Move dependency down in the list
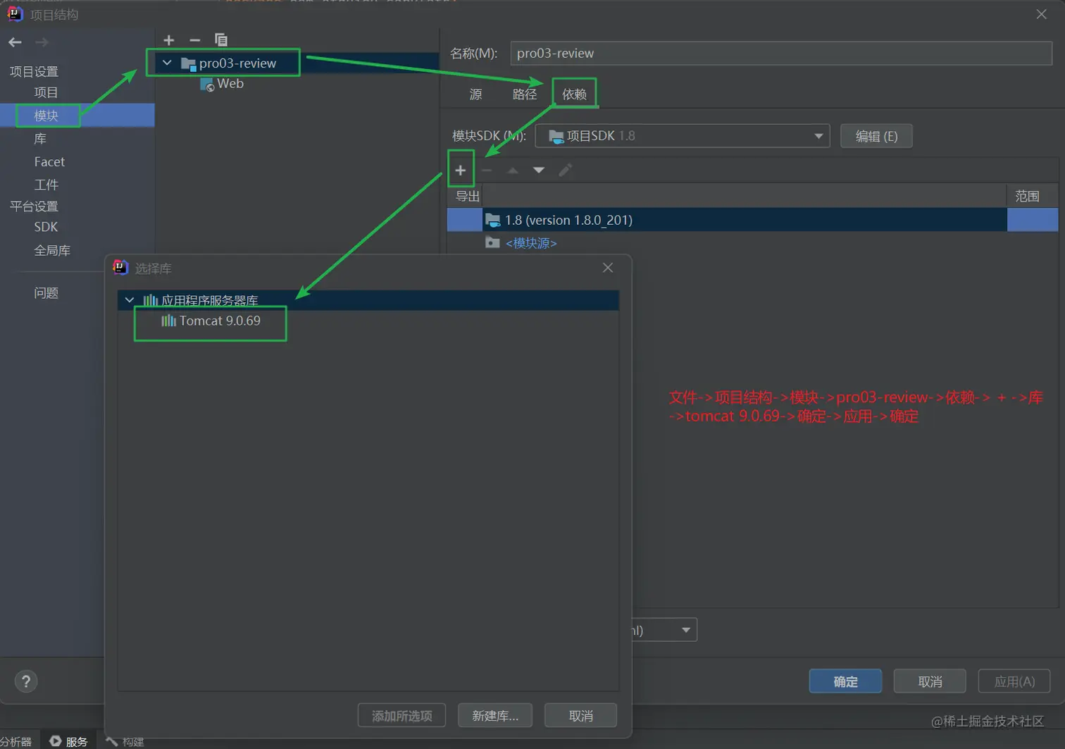This screenshot has height=749, width=1065. [539, 171]
